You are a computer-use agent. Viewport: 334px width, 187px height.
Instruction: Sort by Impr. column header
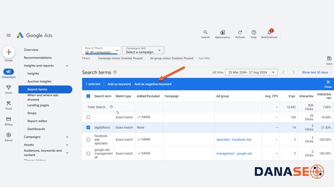[x=292, y=96]
